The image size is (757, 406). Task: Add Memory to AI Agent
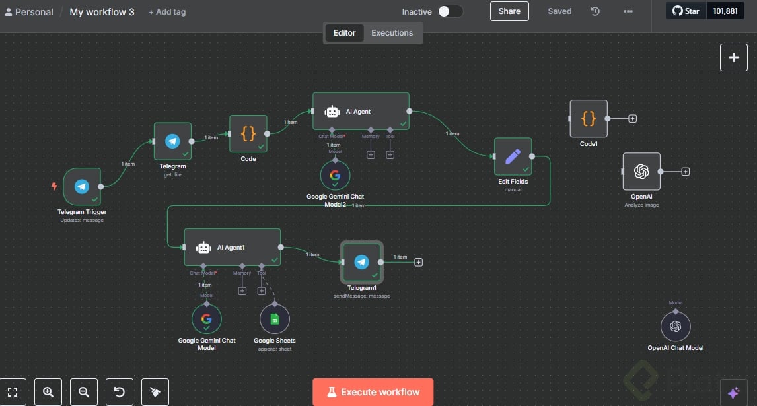(x=371, y=155)
